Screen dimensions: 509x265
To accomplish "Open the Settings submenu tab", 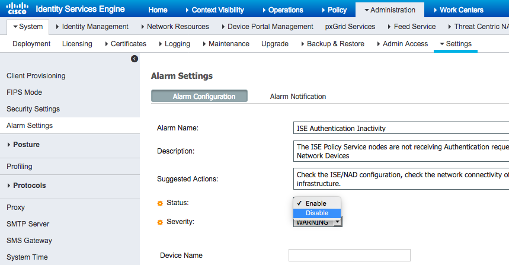I will click(456, 44).
